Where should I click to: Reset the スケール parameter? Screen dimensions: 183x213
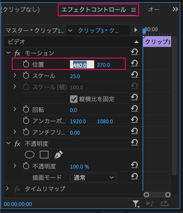pos(134,75)
